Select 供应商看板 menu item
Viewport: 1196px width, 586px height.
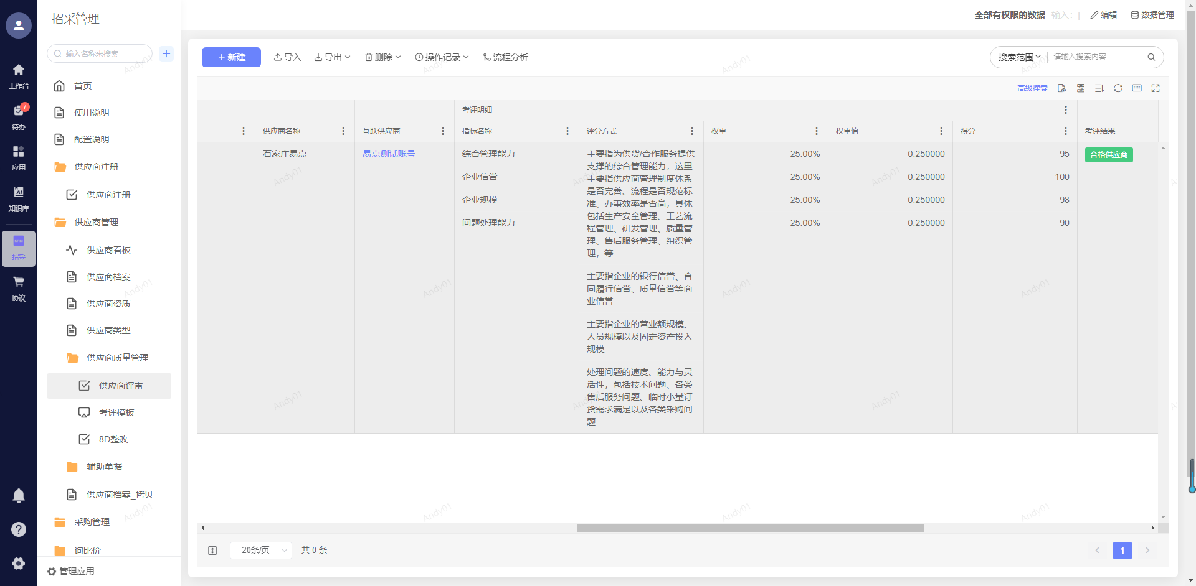click(108, 250)
